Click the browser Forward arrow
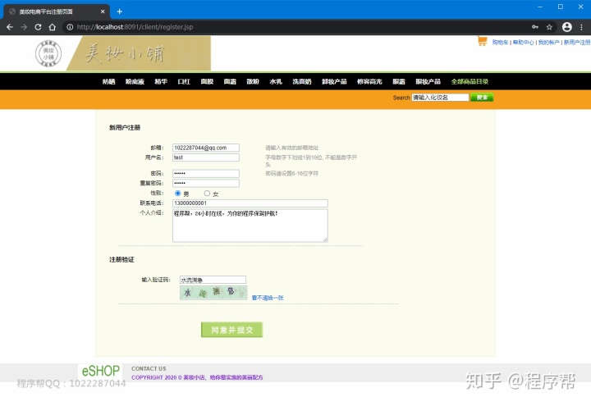This screenshot has height=406, width=591. coord(24,27)
